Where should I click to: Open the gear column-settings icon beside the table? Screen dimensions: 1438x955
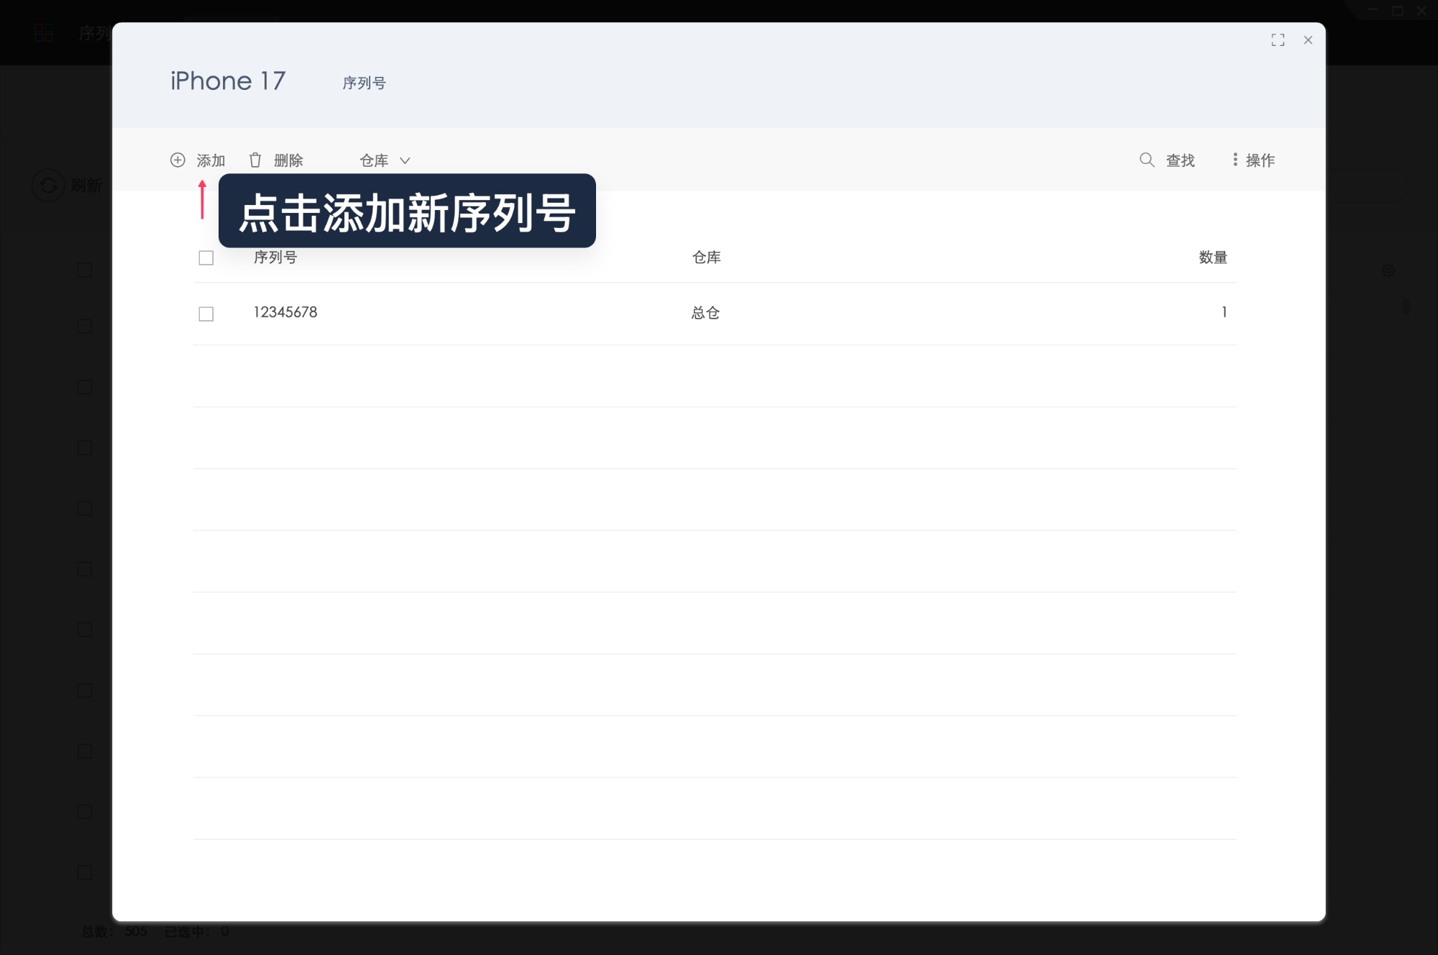(1389, 270)
